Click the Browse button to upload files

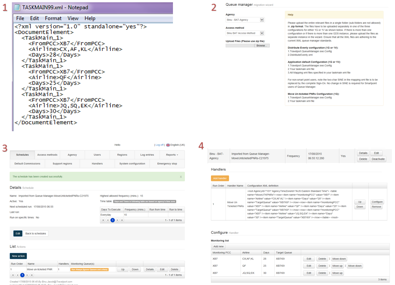[261, 46]
